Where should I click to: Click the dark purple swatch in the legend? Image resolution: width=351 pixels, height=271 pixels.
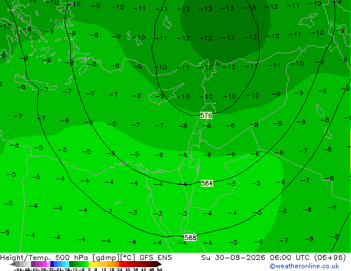click(x=33, y=264)
